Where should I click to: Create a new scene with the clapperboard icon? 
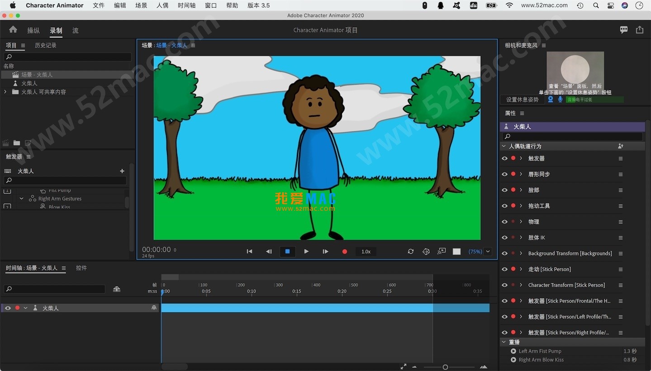(x=6, y=143)
